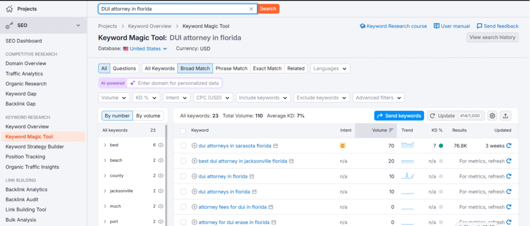Click plus icon beside dui attorneys in florida
530x226 pixels.
[x=195, y=191]
